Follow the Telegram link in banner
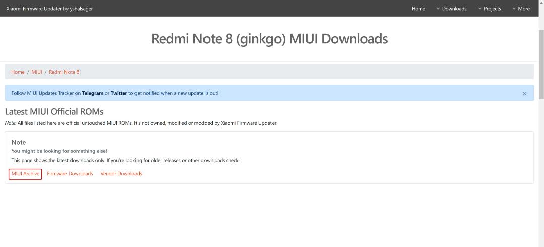Viewport: 544px width, 247px height. click(x=93, y=93)
